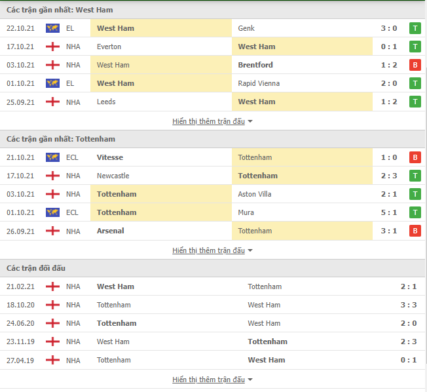
Task: Click the red B badge on Arsenal vs Tottenham
Action: click(415, 231)
